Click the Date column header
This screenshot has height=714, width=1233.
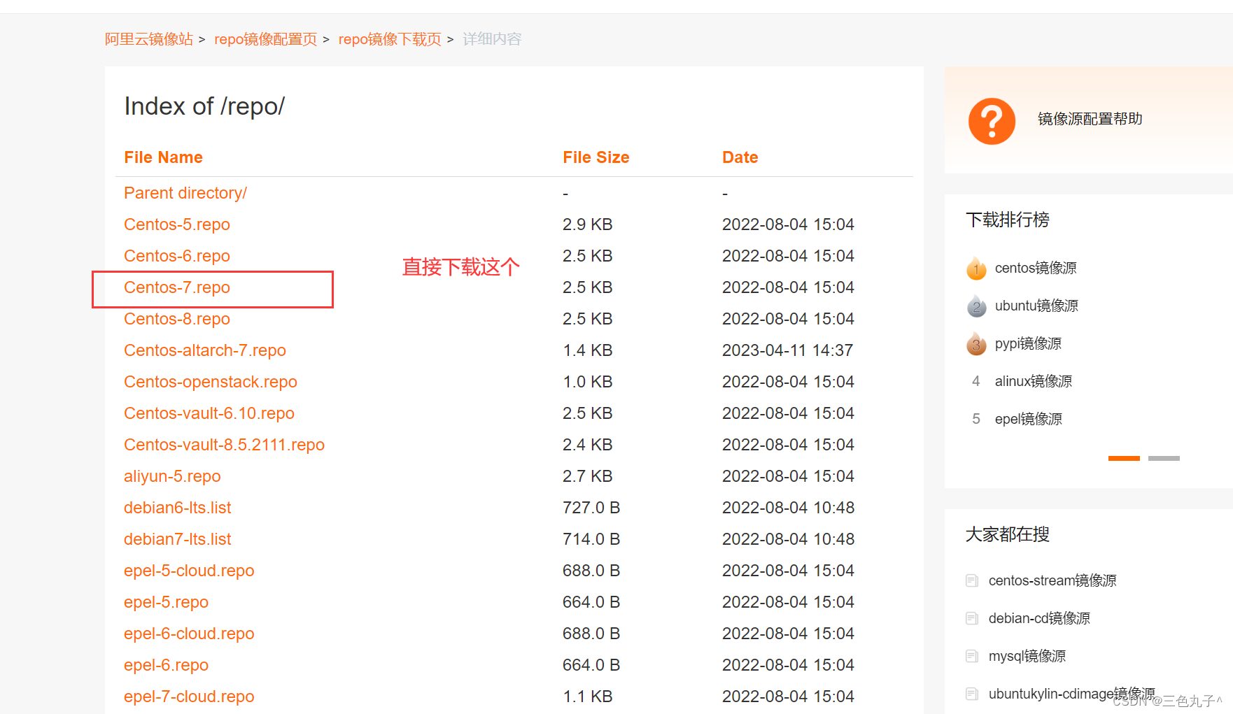pyautogui.click(x=740, y=157)
